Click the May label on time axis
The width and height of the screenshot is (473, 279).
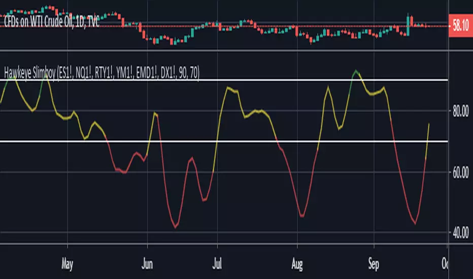[67, 264]
